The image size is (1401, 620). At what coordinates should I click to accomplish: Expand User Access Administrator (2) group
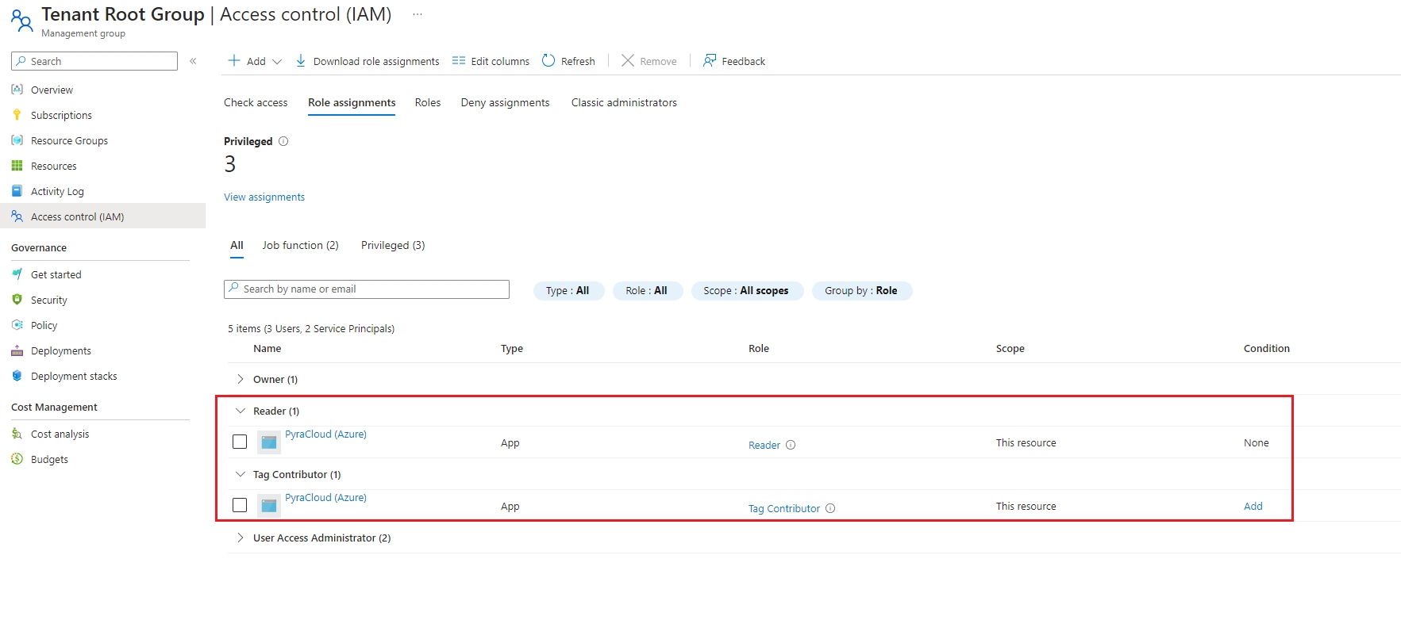tap(241, 538)
